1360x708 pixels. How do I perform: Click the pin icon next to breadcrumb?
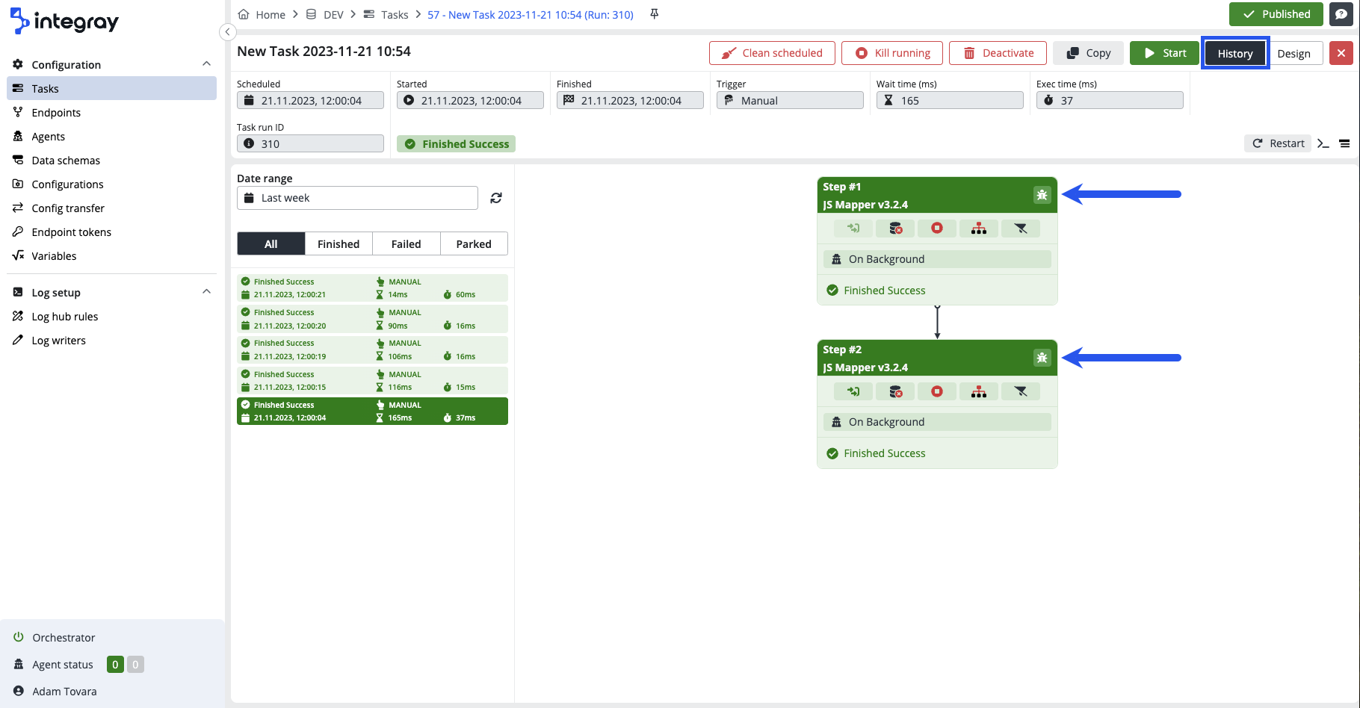click(654, 14)
